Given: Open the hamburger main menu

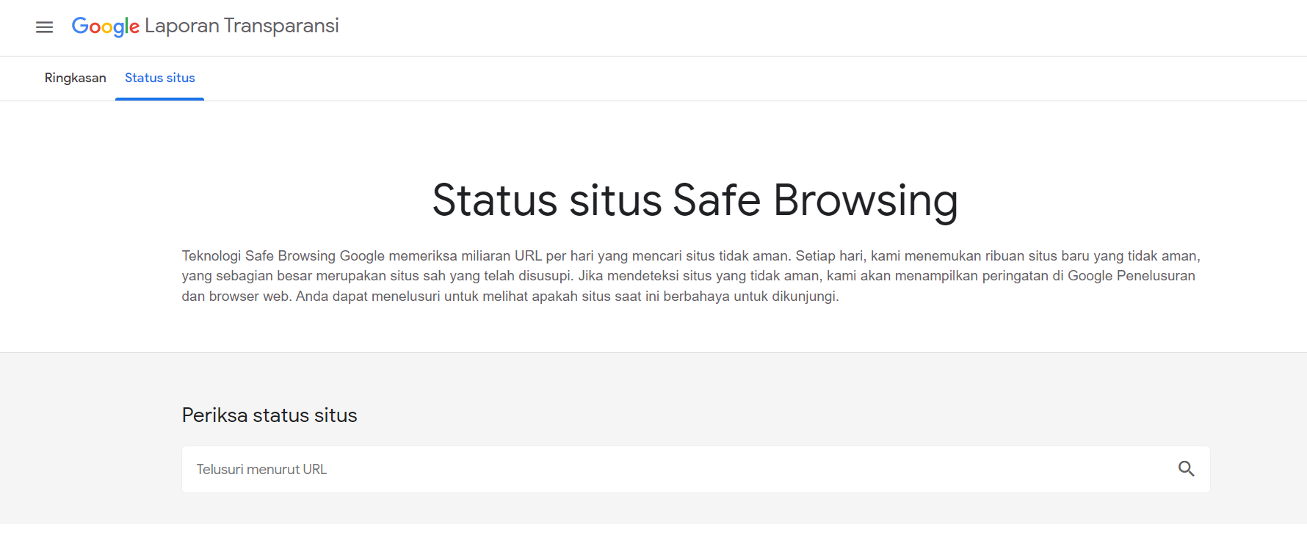Looking at the screenshot, I should (x=44, y=27).
